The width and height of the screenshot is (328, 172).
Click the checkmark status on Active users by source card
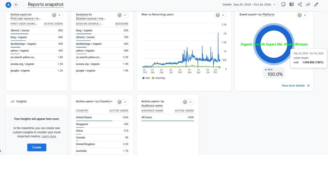tap(54, 15)
